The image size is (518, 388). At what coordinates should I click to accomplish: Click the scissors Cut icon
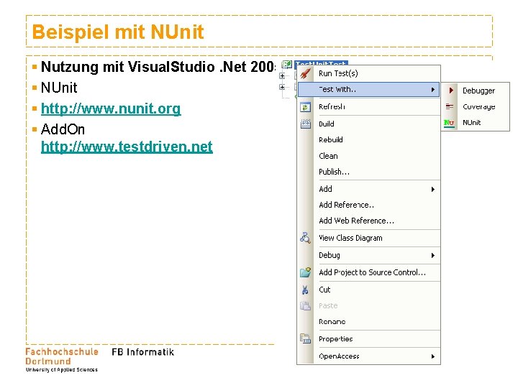305,290
